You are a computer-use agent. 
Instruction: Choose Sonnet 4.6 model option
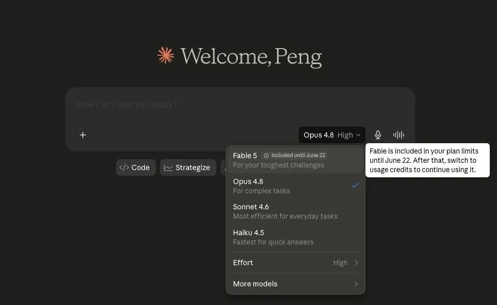296,211
